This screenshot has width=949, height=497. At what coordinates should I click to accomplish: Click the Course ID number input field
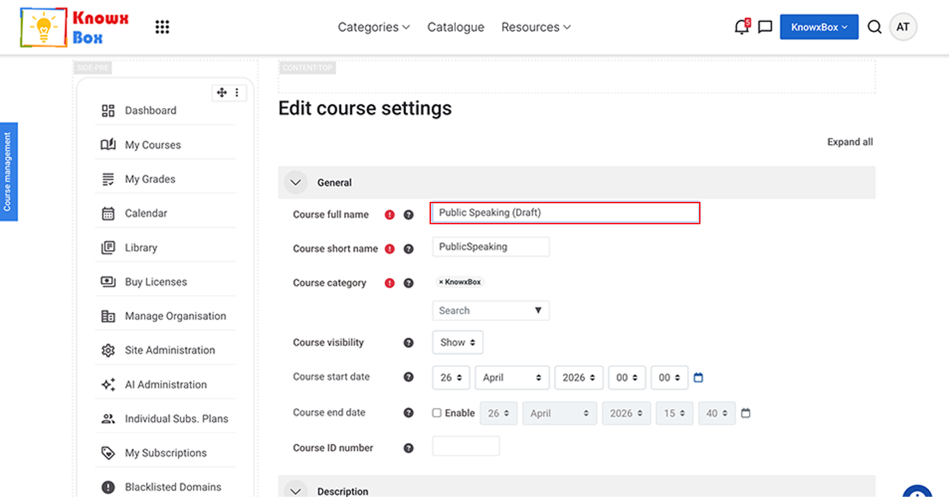466,446
